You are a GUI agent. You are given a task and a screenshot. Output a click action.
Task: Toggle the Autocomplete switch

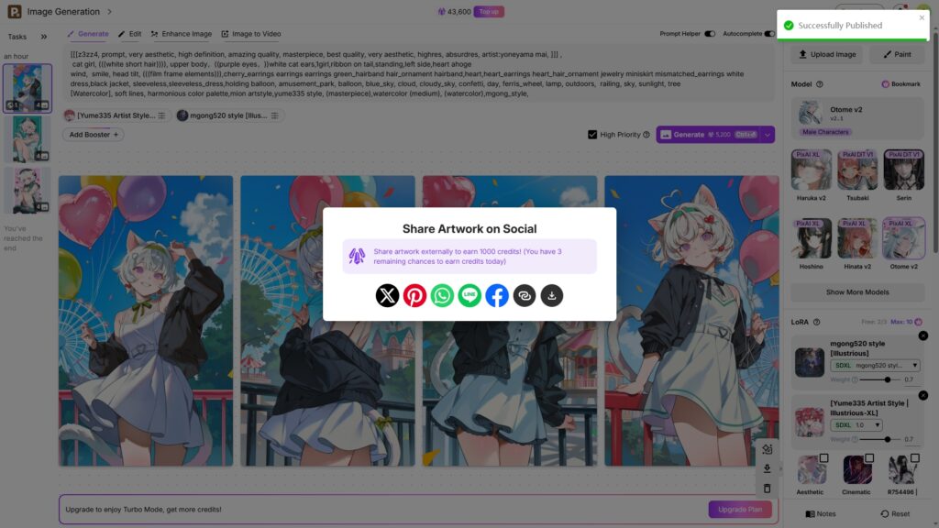tap(769, 34)
